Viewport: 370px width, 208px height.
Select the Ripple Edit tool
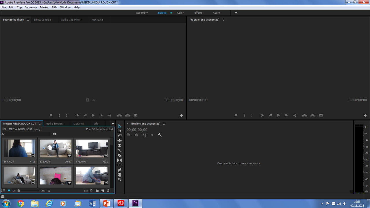[119, 141]
